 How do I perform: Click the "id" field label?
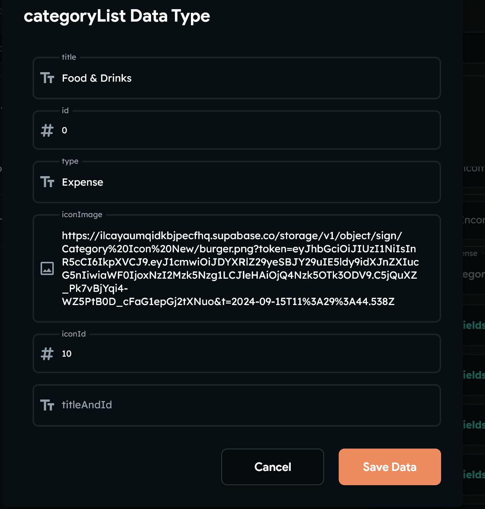point(65,111)
